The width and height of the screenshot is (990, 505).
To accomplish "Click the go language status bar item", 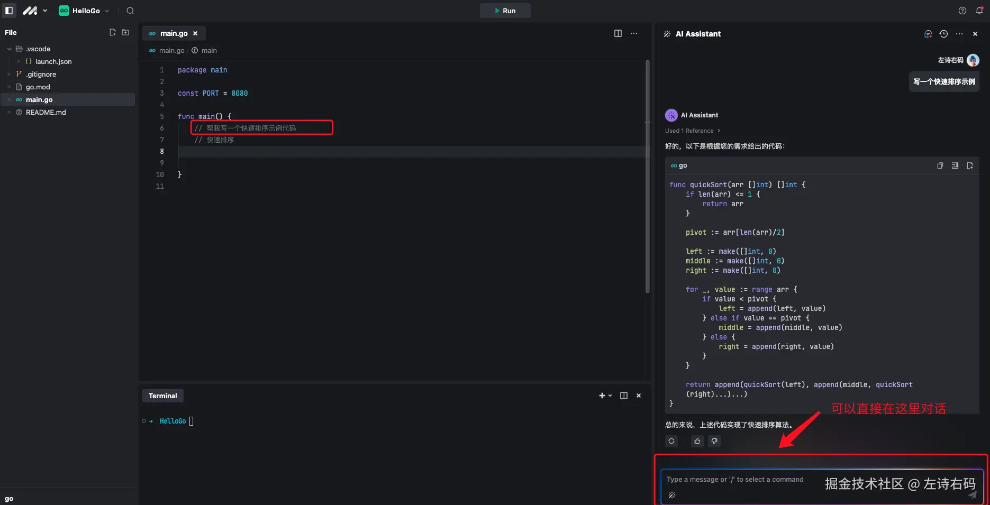I will (x=9, y=499).
